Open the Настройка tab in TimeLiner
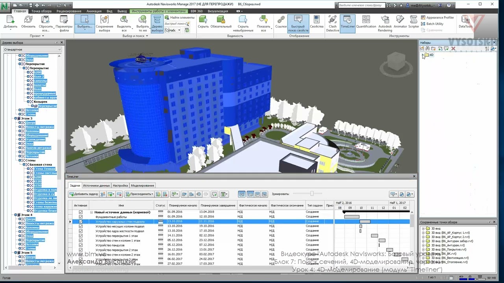Screen dimensions: 504x283 pyautogui.click(x=120, y=186)
